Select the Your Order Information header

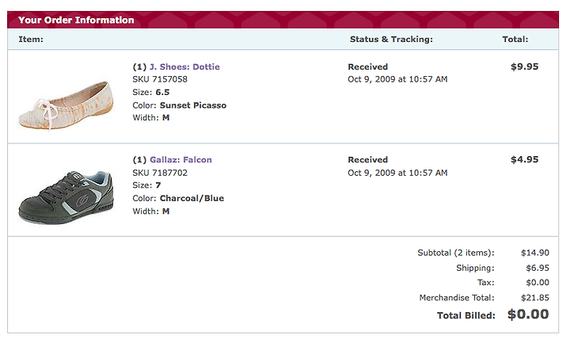click(76, 20)
